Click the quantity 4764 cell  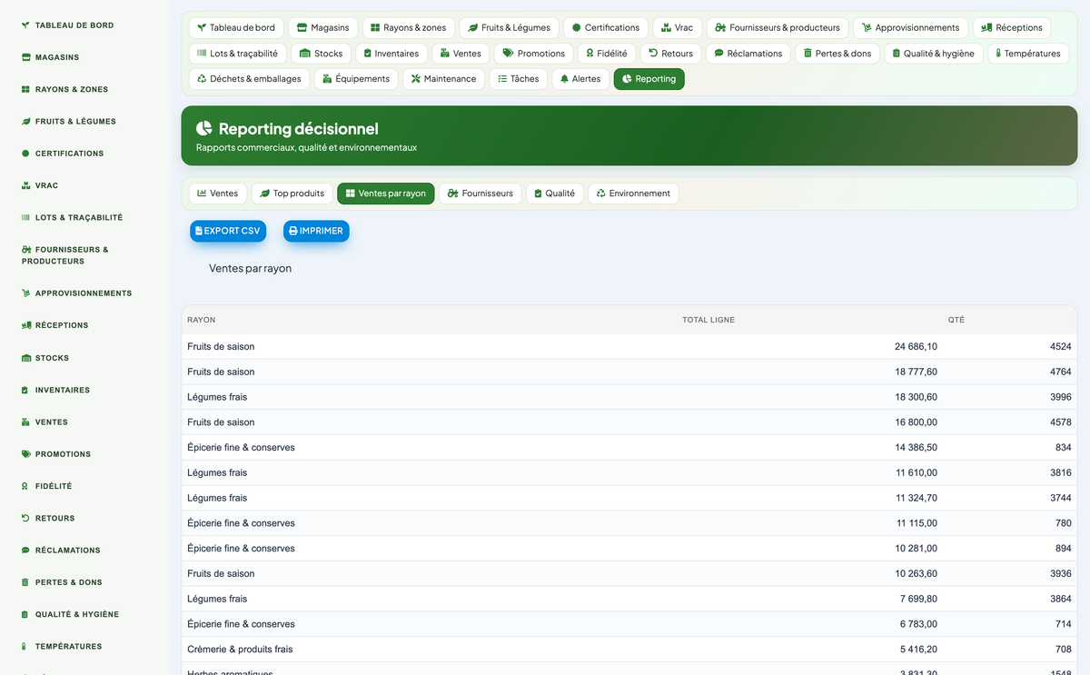tap(1060, 372)
